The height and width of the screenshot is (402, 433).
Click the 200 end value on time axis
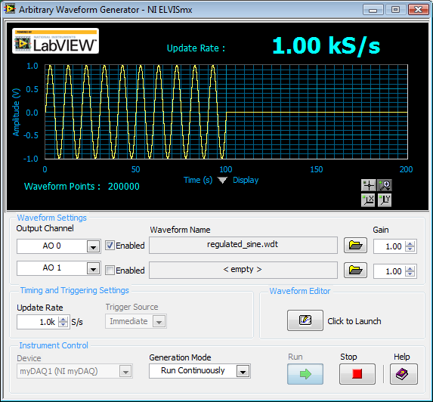click(406, 169)
